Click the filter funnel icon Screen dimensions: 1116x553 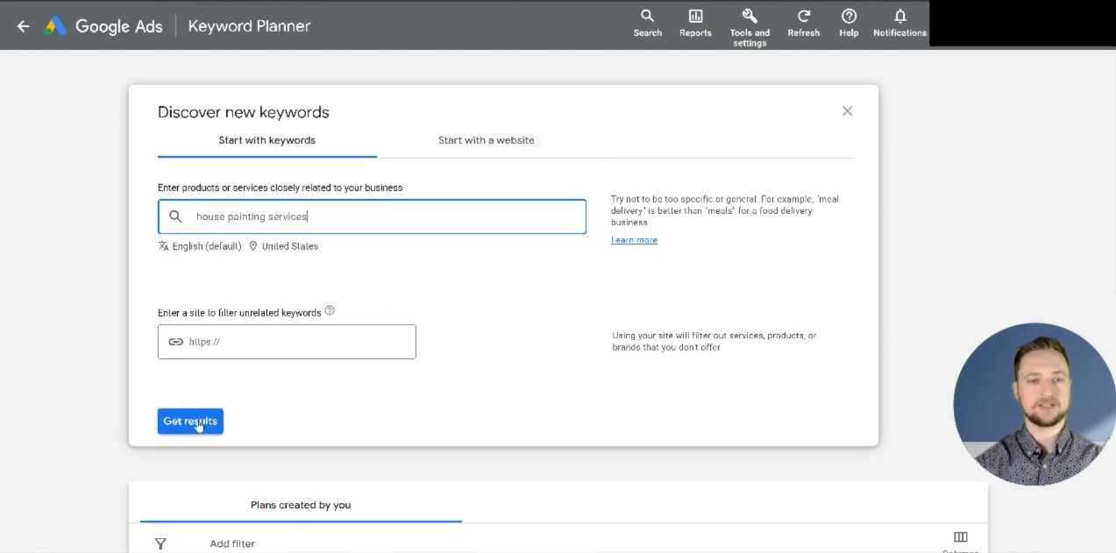point(160,544)
